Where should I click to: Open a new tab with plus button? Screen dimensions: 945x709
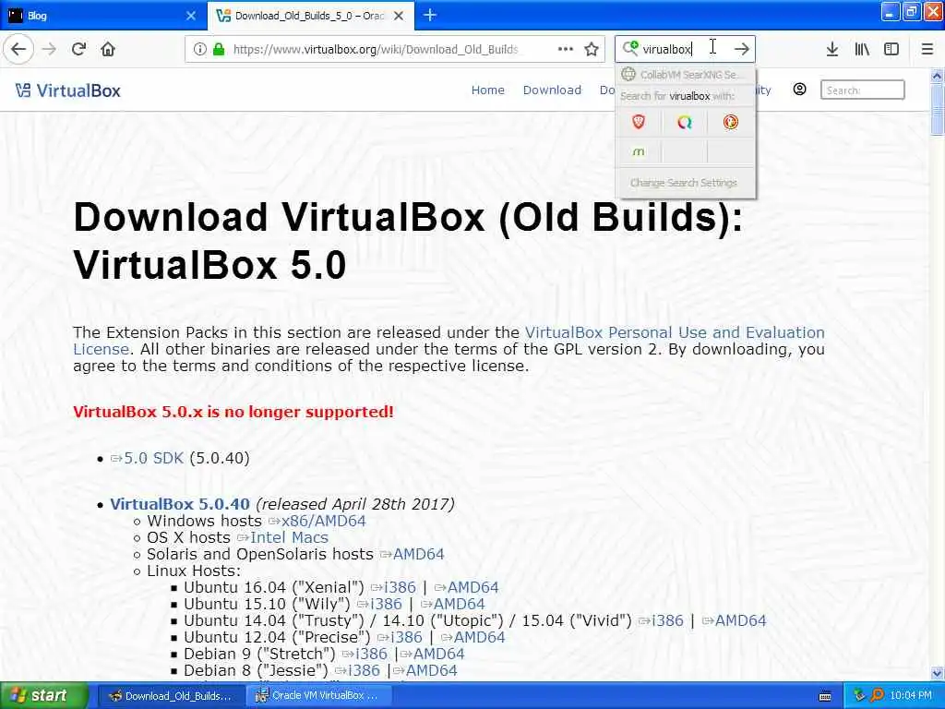point(430,15)
